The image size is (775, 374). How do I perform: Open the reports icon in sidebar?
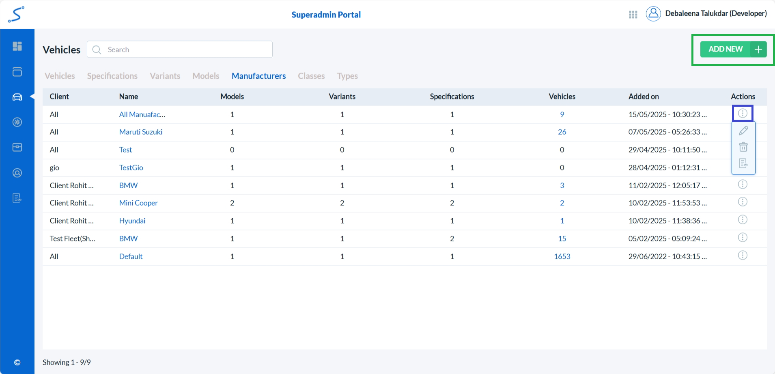[x=17, y=198]
